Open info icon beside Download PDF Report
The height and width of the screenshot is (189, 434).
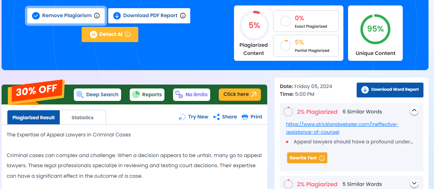pos(183,16)
